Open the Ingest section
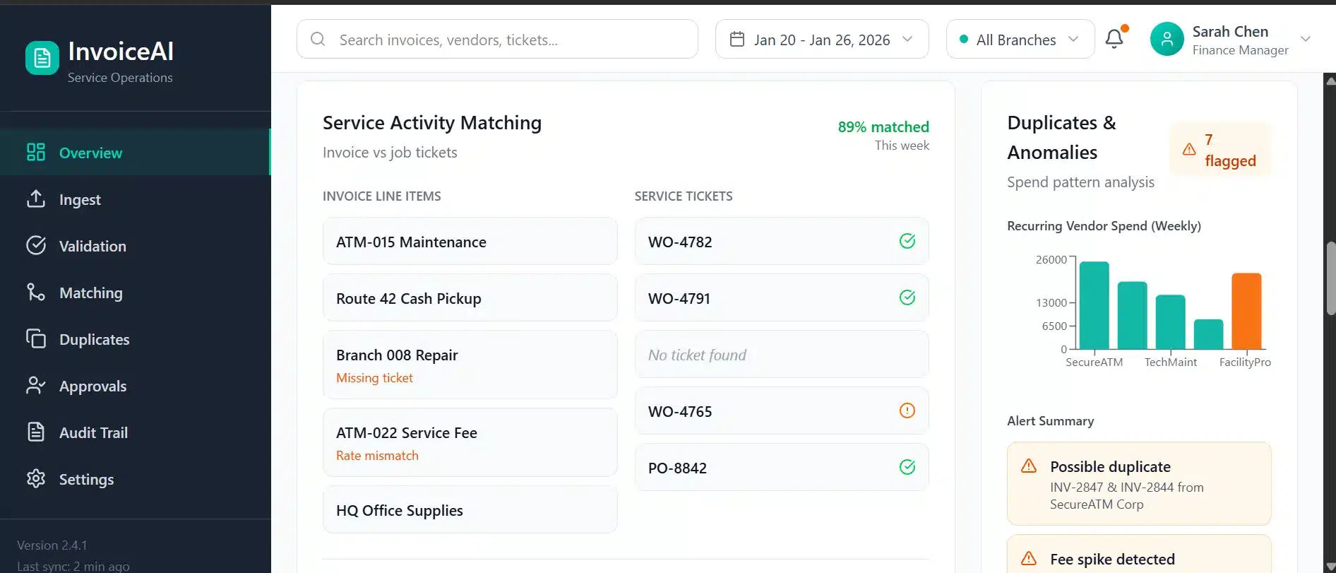Viewport: 1336px width, 573px height. point(135,199)
